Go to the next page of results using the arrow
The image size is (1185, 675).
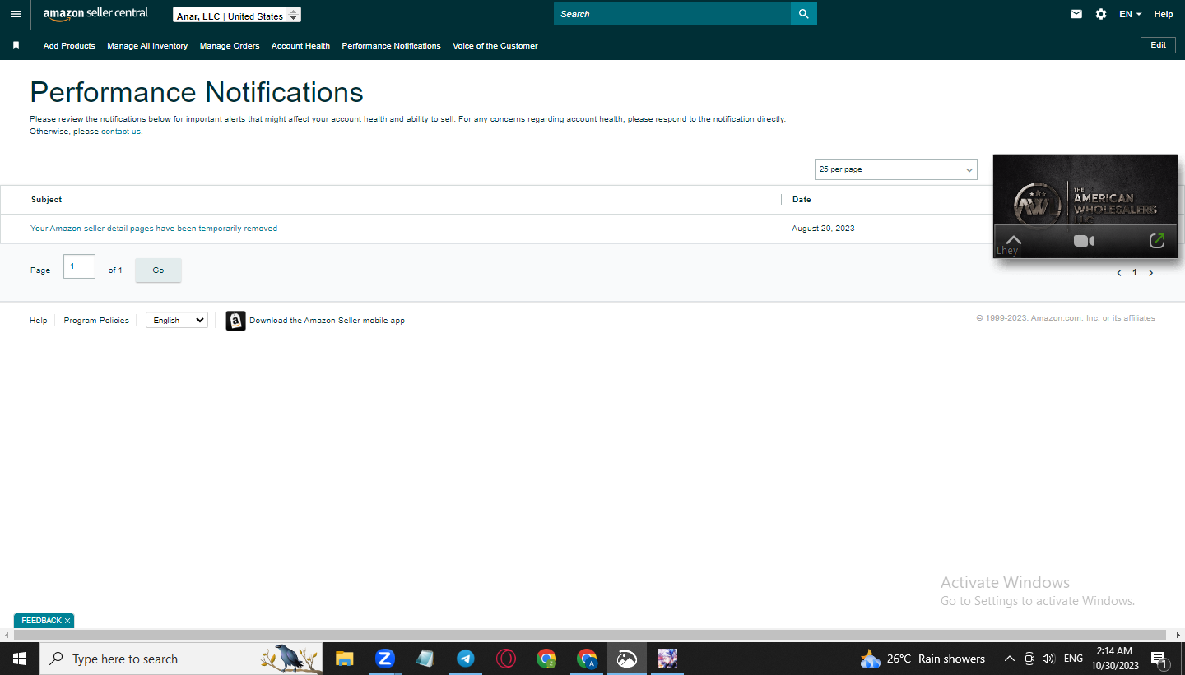(1150, 273)
